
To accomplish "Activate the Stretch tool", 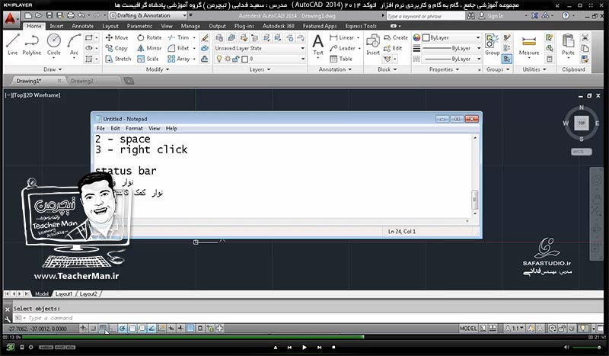I will [x=118, y=59].
